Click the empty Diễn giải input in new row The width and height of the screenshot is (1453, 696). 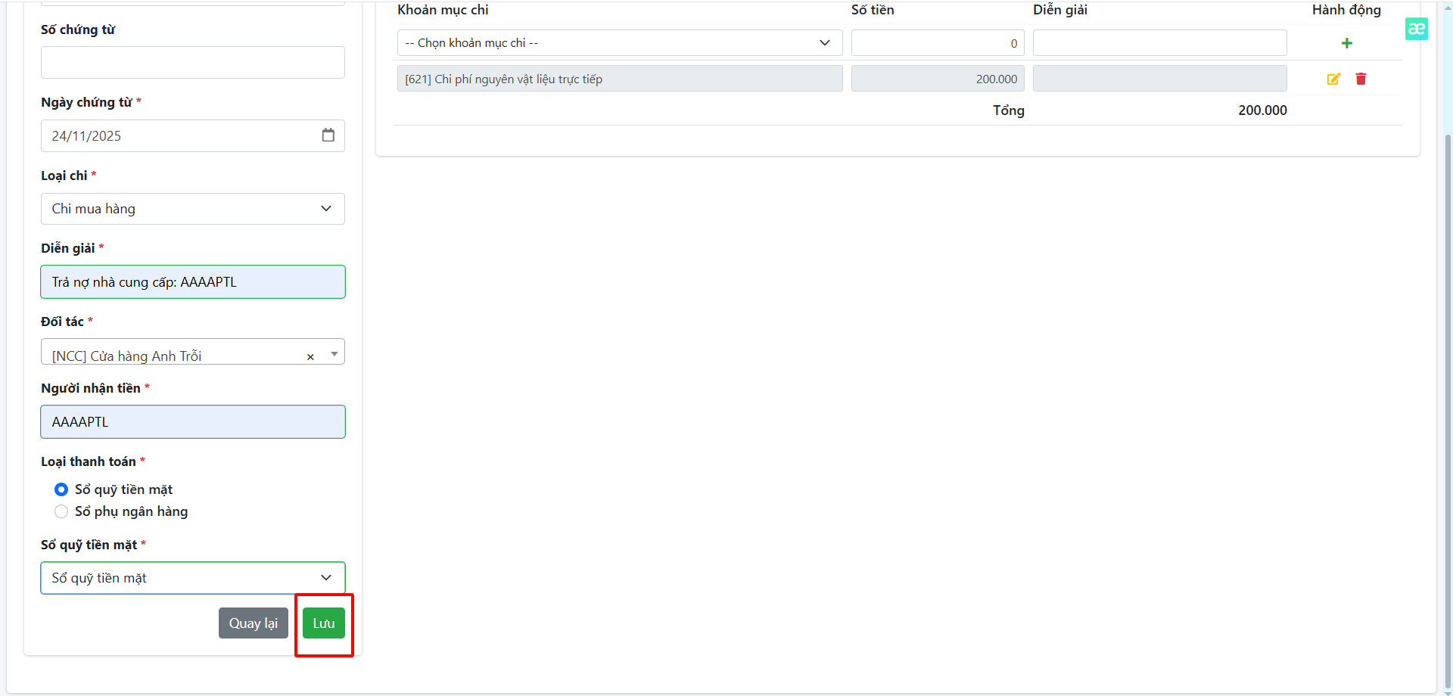pyautogui.click(x=1159, y=43)
